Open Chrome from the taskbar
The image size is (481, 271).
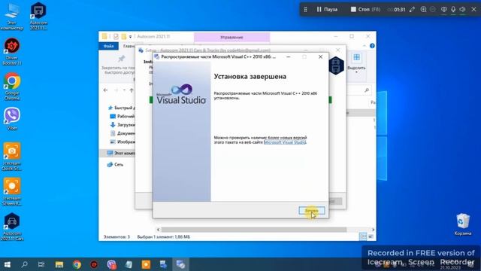pos(77,264)
